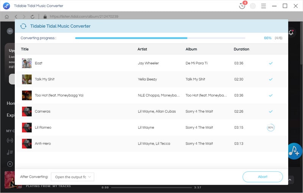The height and width of the screenshot is (193, 303).
Task: Open settings via the gear icon
Action: (253, 6)
